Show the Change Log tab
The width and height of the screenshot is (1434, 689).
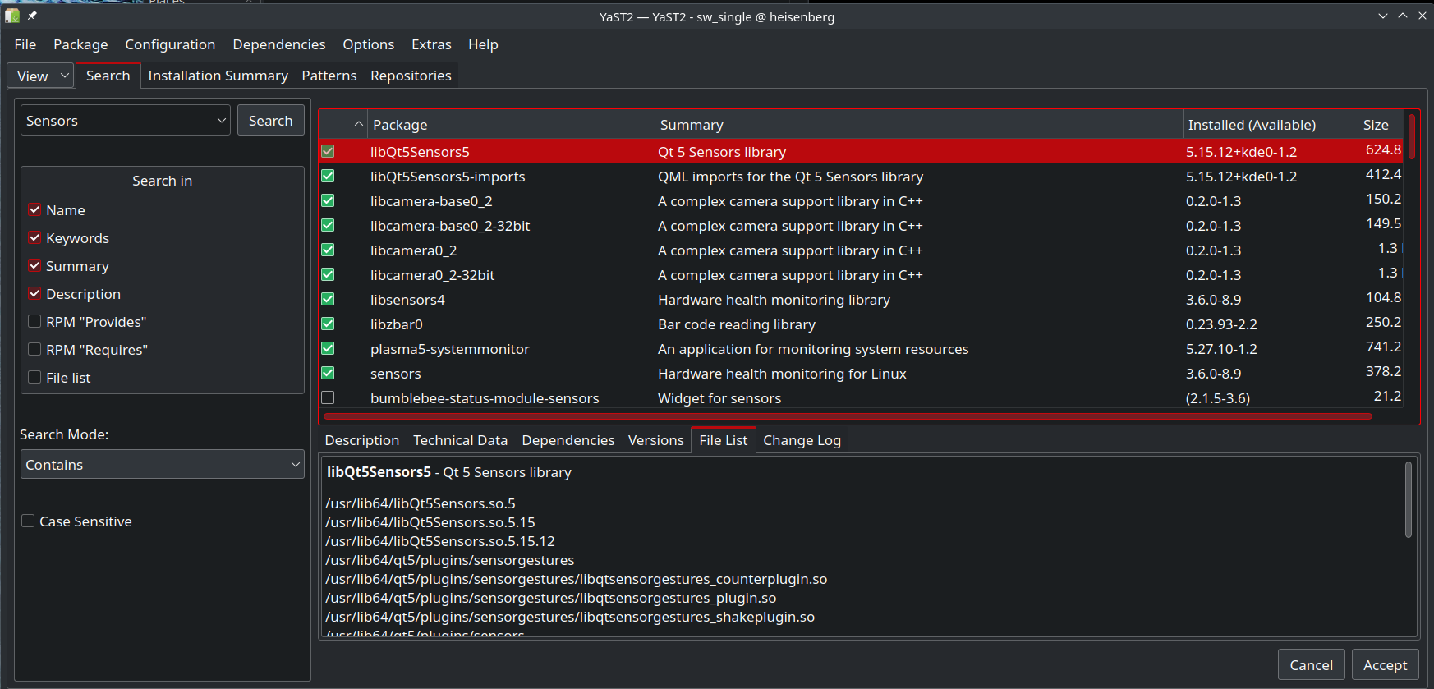click(802, 440)
